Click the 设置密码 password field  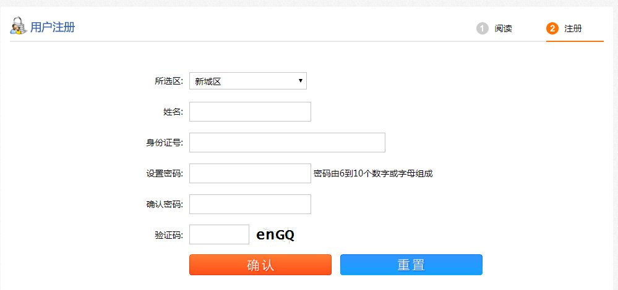pos(250,173)
